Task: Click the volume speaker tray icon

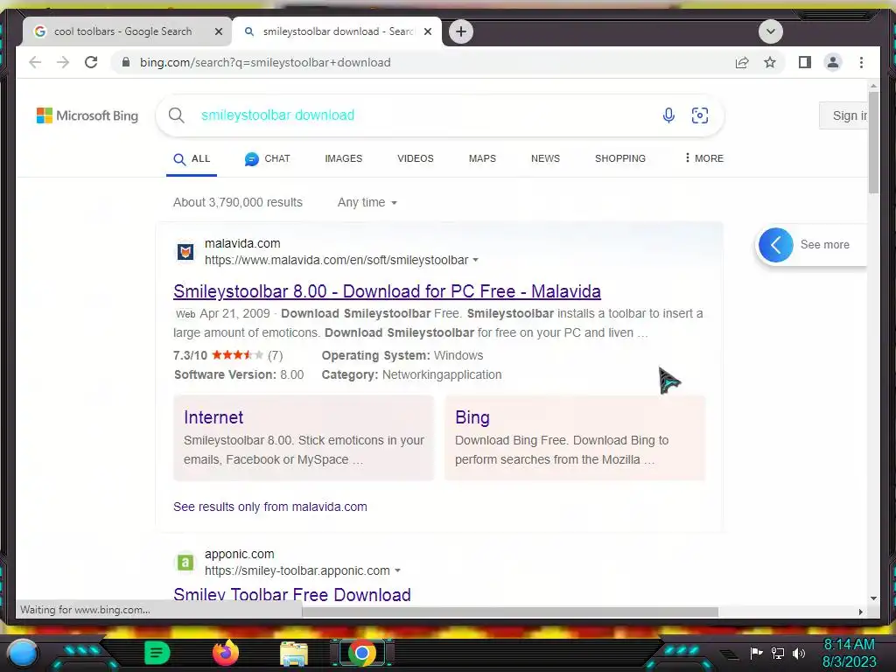Action: [798, 653]
